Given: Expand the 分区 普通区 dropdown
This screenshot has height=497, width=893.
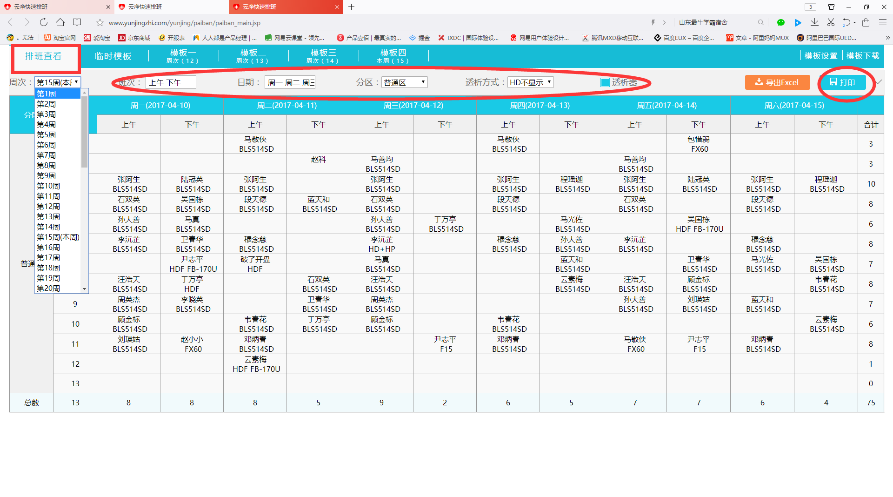Looking at the screenshot, I should (x=404, y=82).
